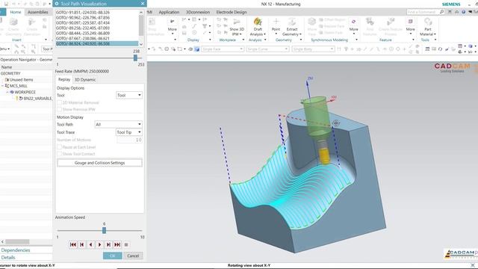The image size is (478, 269).
Task: Click the Animation Speed slider handle
Action: coord(104,230)
